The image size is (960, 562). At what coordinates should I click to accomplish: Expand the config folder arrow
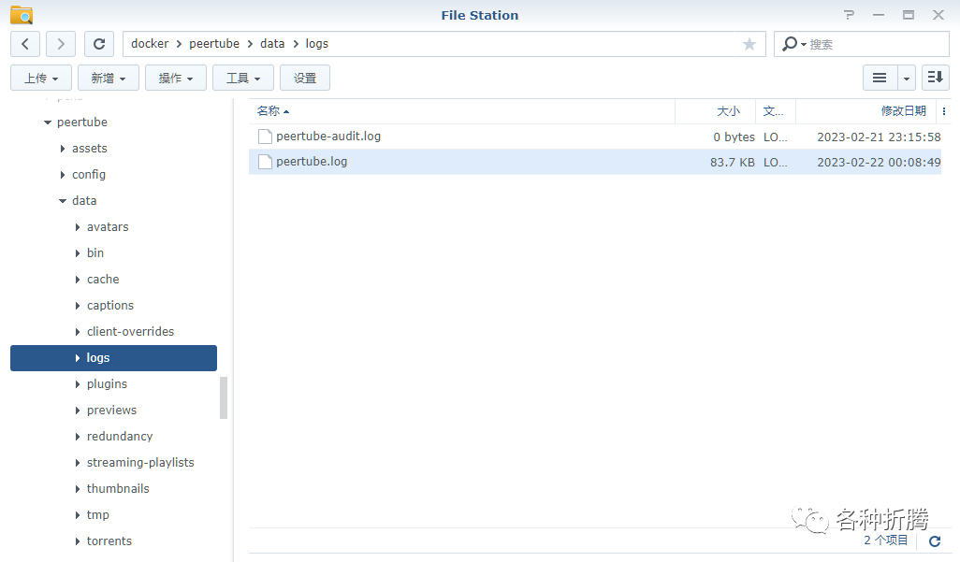(x=63, y=175)
